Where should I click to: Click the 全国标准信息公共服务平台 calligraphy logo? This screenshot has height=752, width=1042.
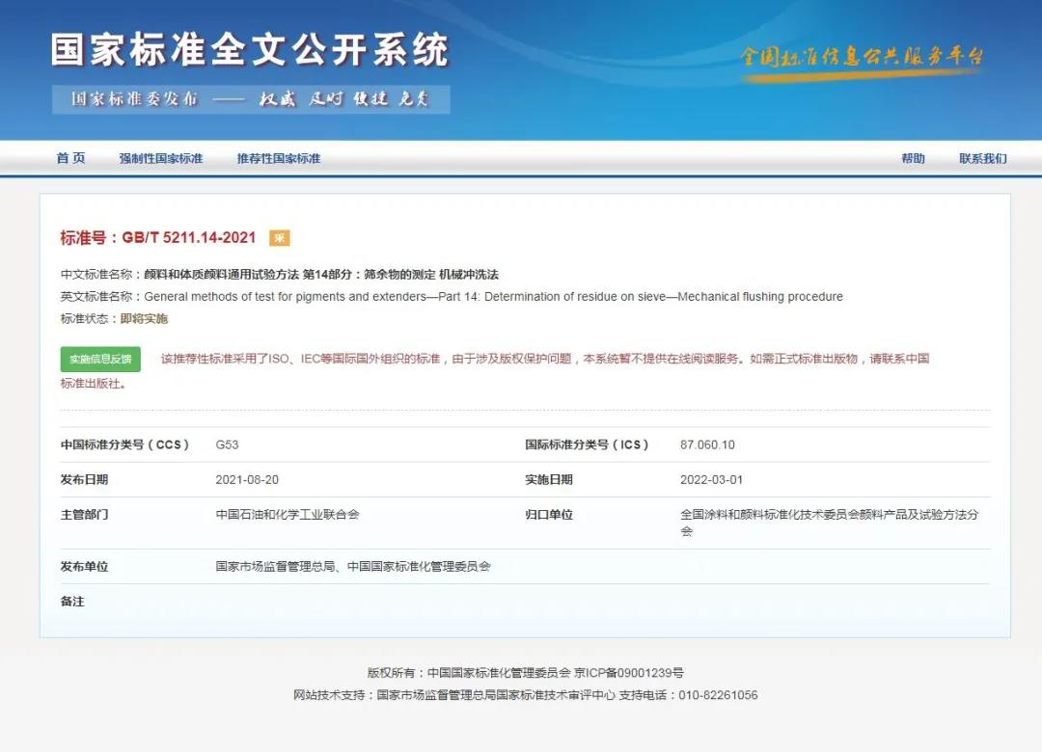point(862,56)
